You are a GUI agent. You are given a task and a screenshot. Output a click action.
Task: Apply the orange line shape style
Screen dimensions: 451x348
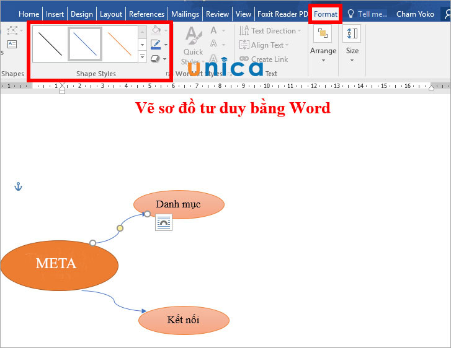tap(120, 44)
